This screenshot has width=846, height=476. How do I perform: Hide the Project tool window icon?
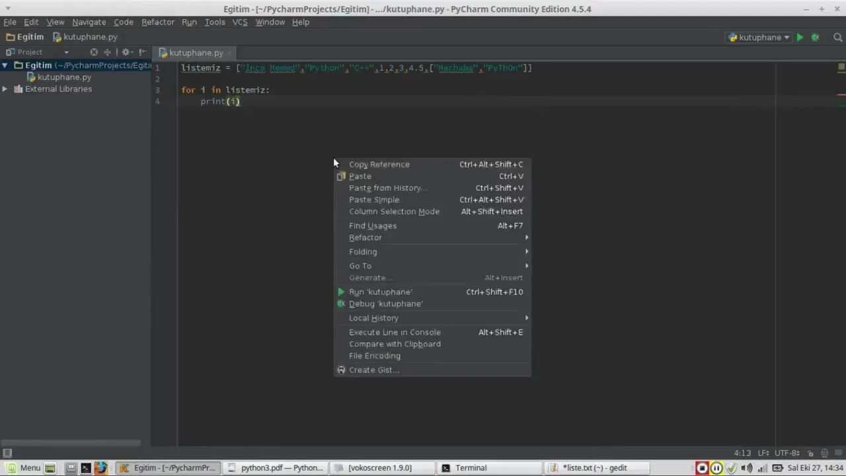[143, 52]
